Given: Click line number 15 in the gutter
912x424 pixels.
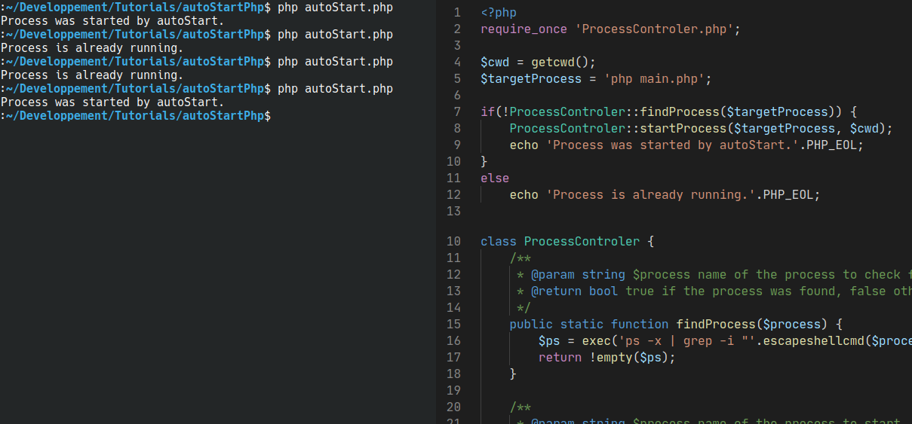Looking at the screenshot, I should click(x=453, y=325).
